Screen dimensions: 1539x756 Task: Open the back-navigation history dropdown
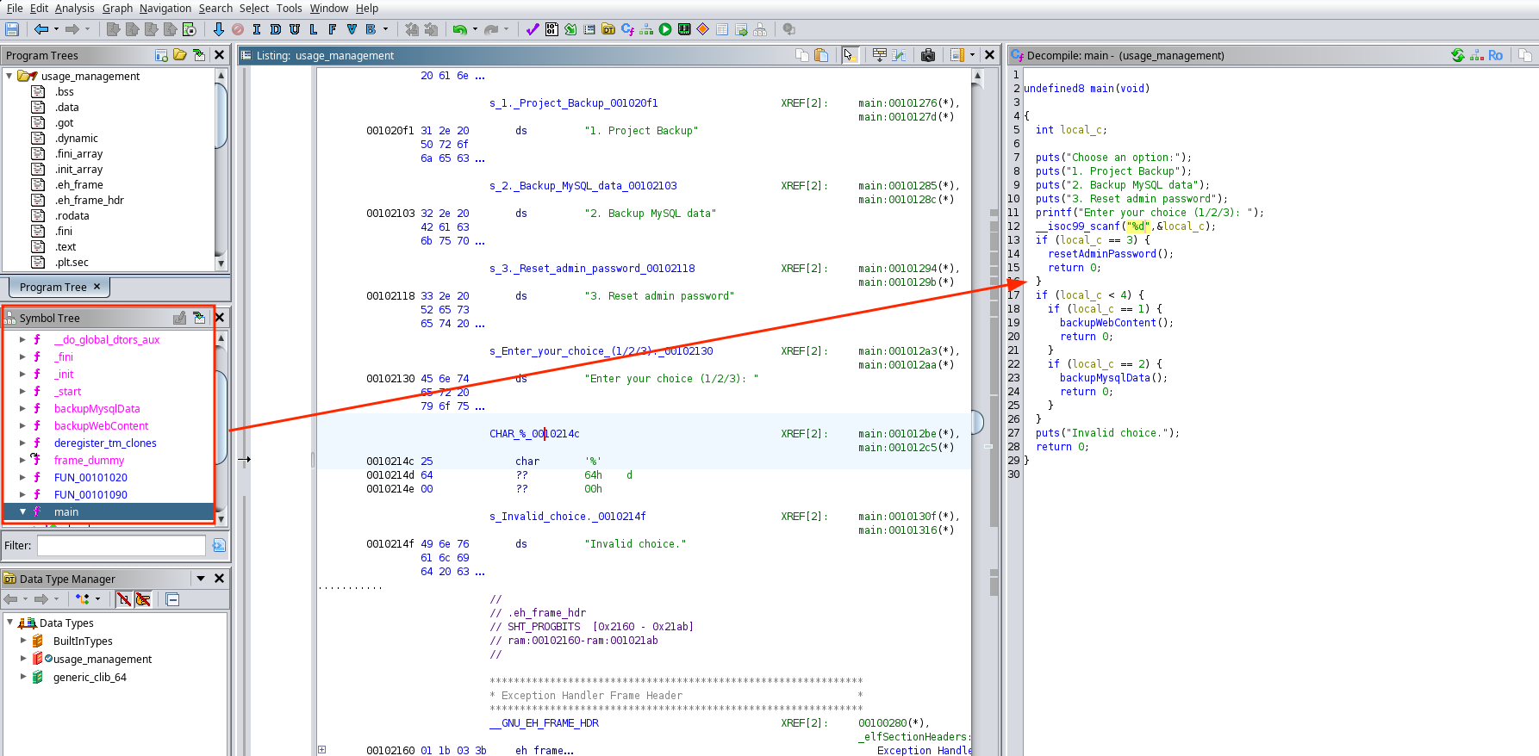(x=56, y=29)
